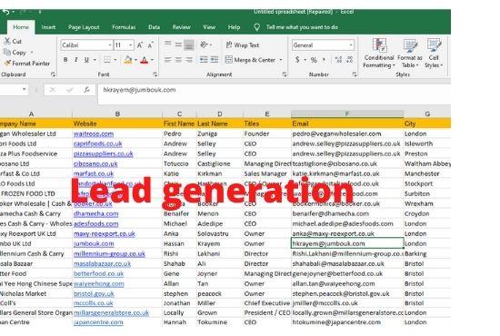Expand the Merge & Center dropdown arrow
Image resolution: width=500 pixels, height=336 pixels.
point(281,60)
